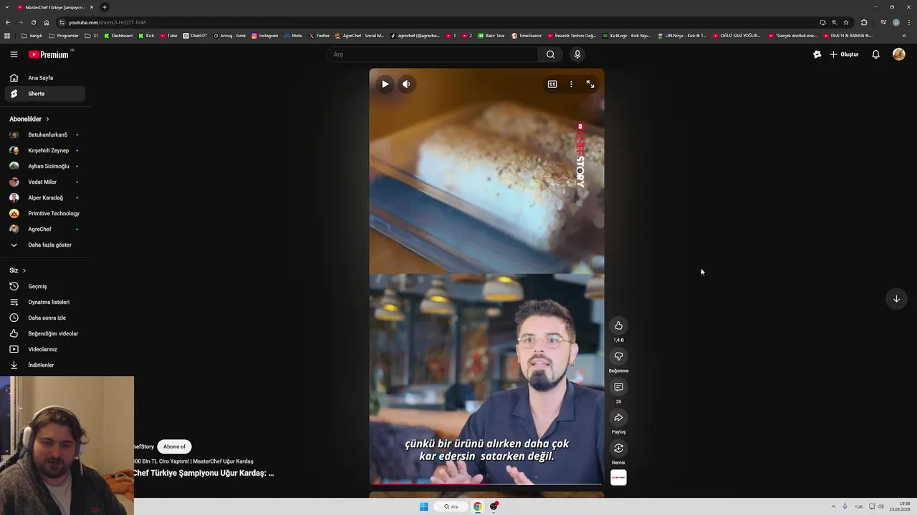
Task: Click the search magnifier button
Action: [550, 54]
